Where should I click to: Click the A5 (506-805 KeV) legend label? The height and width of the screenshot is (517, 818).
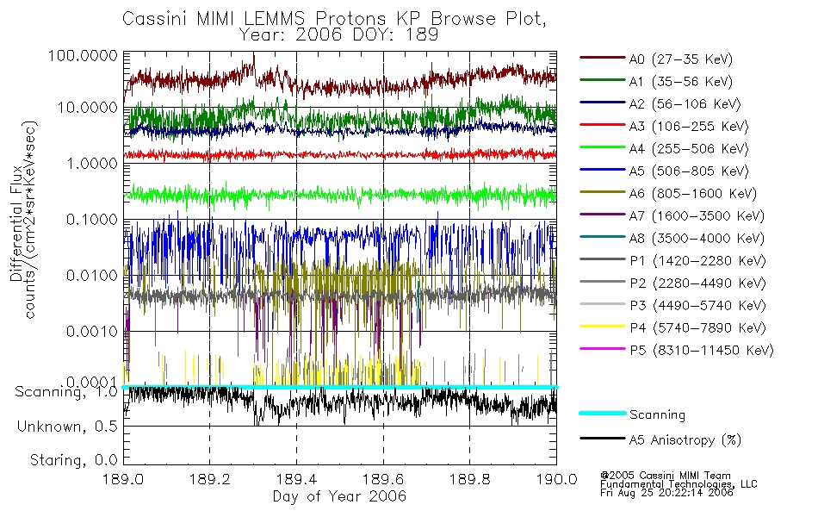pos(688,171)
